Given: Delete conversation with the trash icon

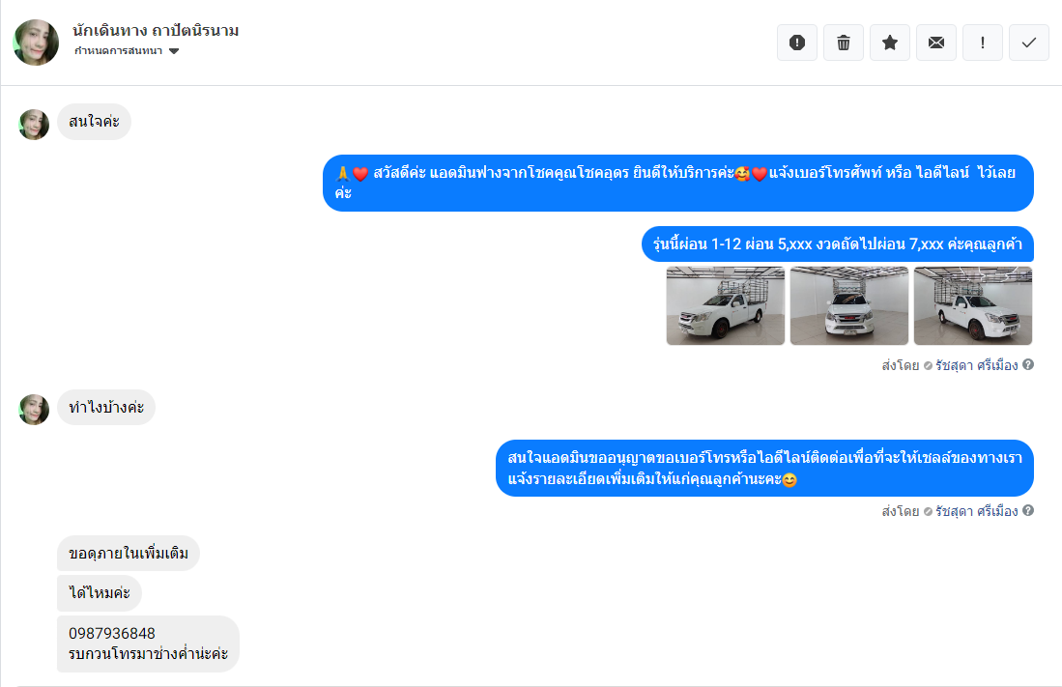Looking at the screenshot, I should [x=844, y=43].
